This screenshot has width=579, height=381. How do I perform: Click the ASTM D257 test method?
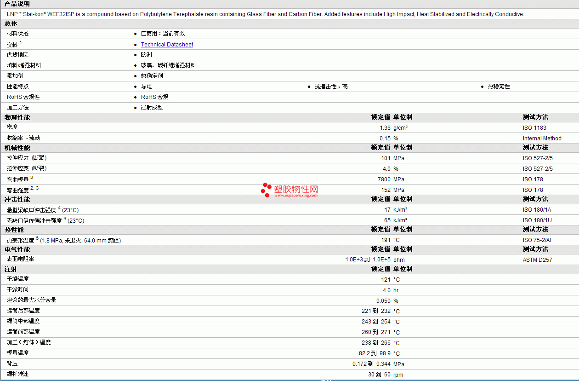pyautogui.click(x=537, y=260)
